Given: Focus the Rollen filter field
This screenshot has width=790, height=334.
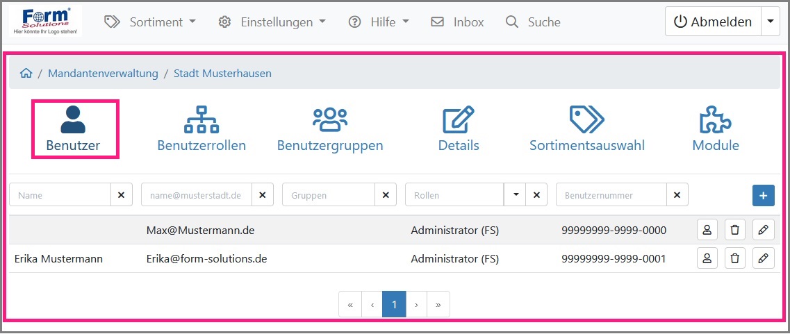Looking at the screenshot, I should click(454, 195).
